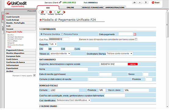This screenshot has height=110, width=169.
Task: Switch to the AMMINISTRAZIONE tab
Action: click(115, 7)
